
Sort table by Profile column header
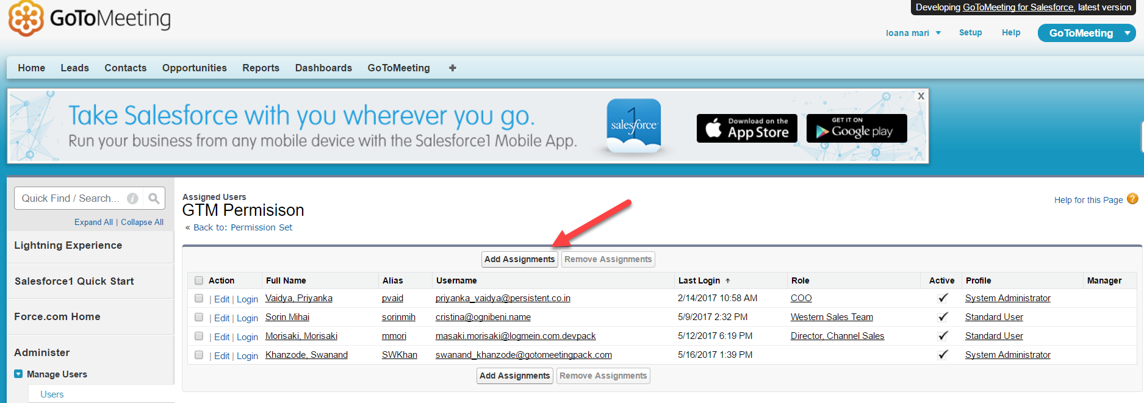click(x=978, y=280)
